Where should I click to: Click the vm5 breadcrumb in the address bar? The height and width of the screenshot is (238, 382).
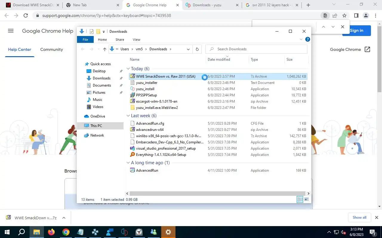coord(139,49)
